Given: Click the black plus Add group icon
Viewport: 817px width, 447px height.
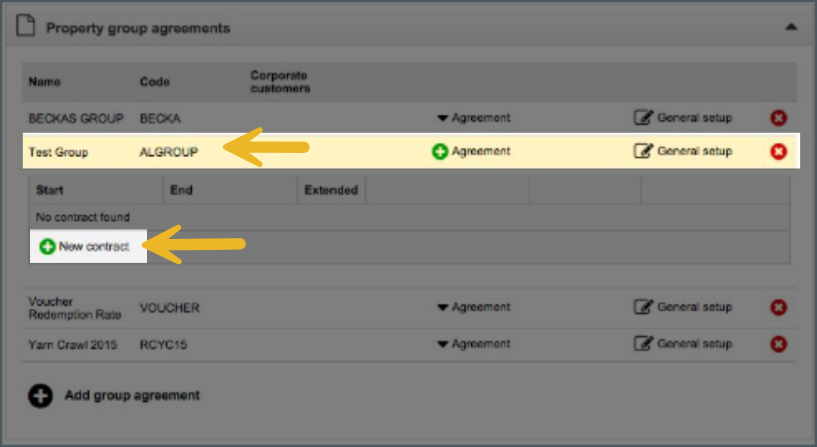Looking at the screenshot, I should (x=40, y=396).
